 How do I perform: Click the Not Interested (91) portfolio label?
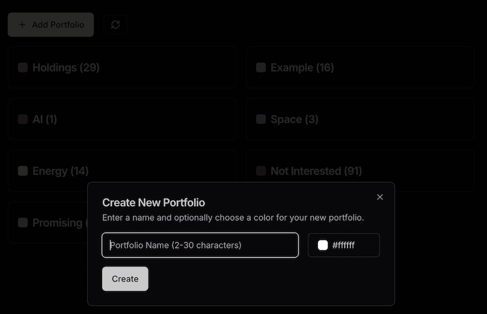[x=316, y=171]
